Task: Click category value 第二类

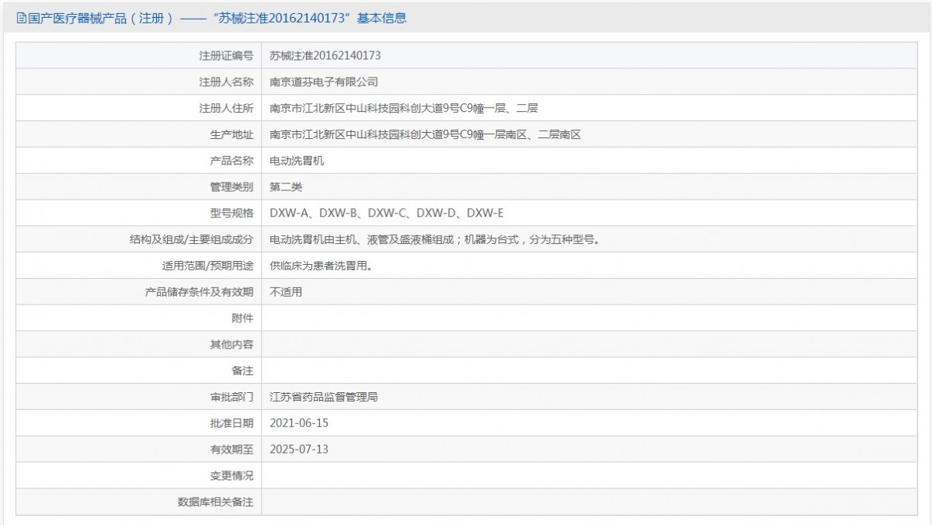Action: click(286, 187)
